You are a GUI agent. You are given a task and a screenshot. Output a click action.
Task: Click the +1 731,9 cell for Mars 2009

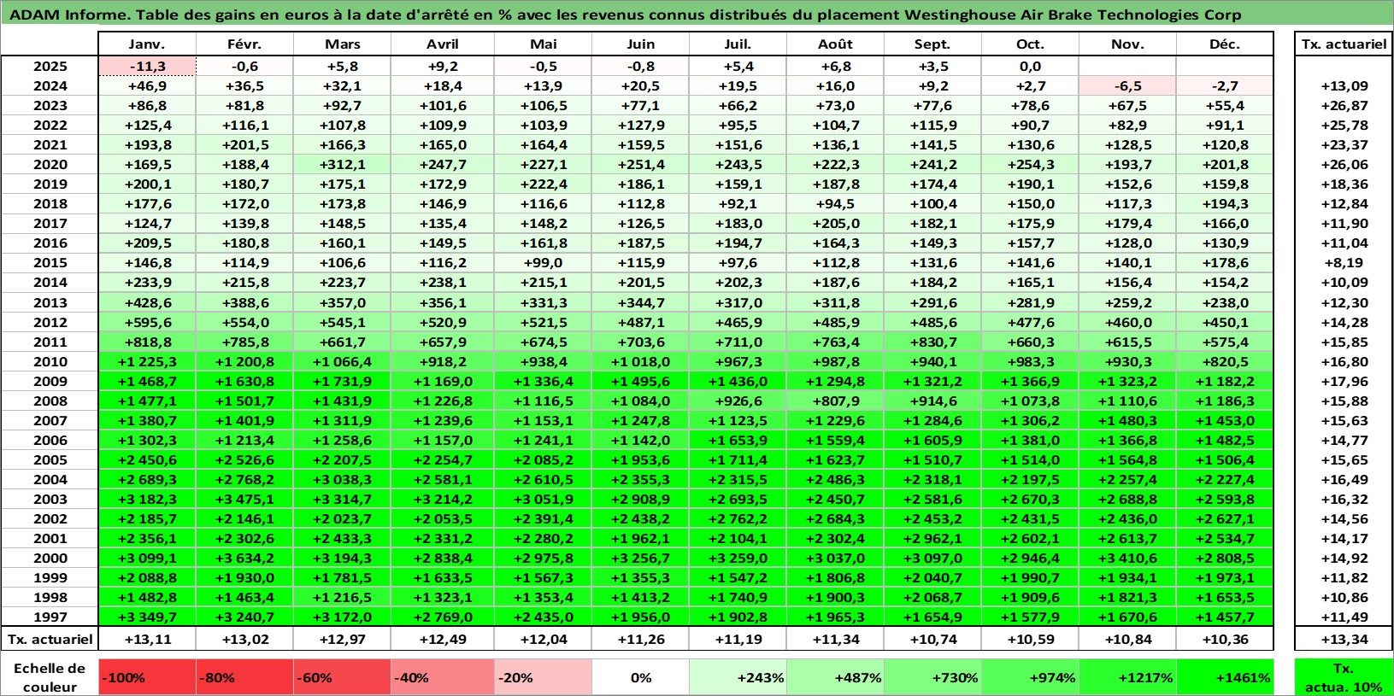pyautogui.click(x=342, y=381)
